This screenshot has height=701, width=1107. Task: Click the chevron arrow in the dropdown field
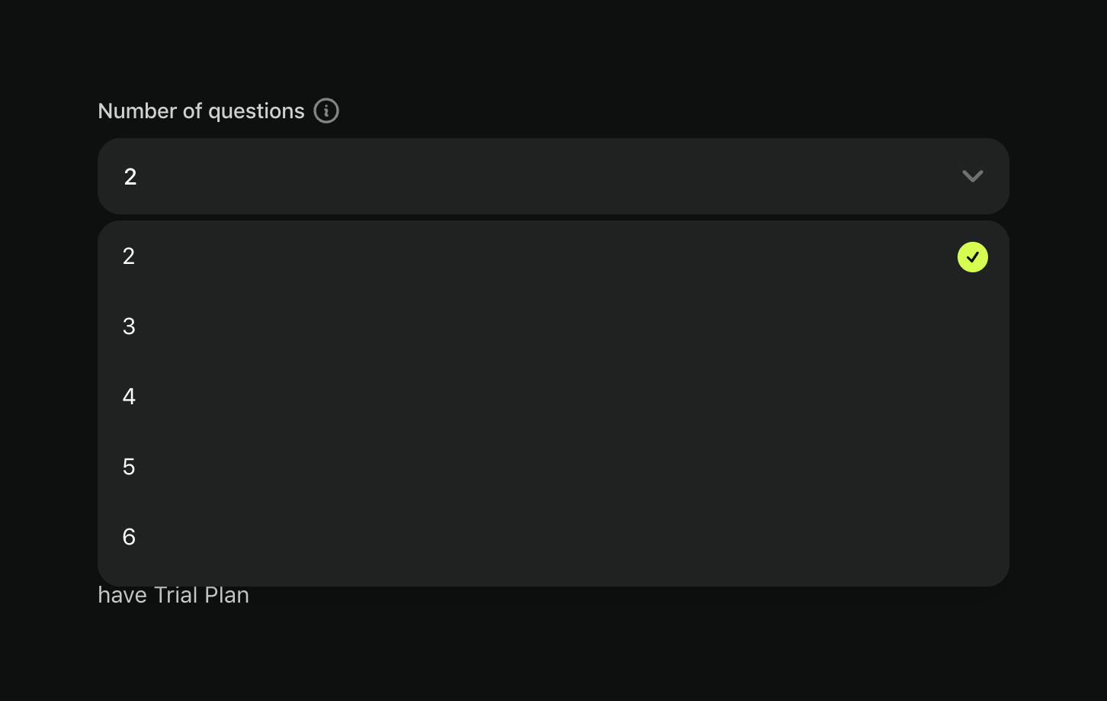(972, 176)
